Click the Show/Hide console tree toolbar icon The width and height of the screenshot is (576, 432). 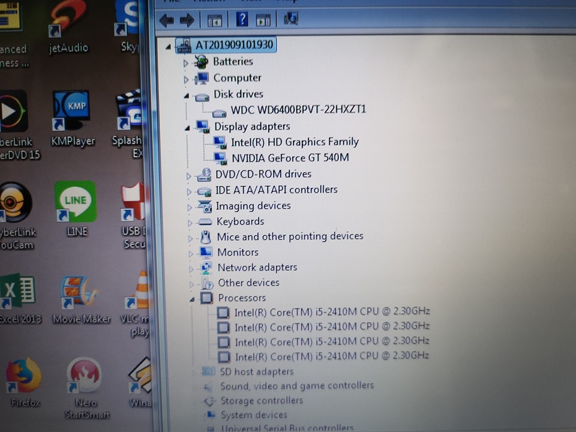[x=214, y=19]
